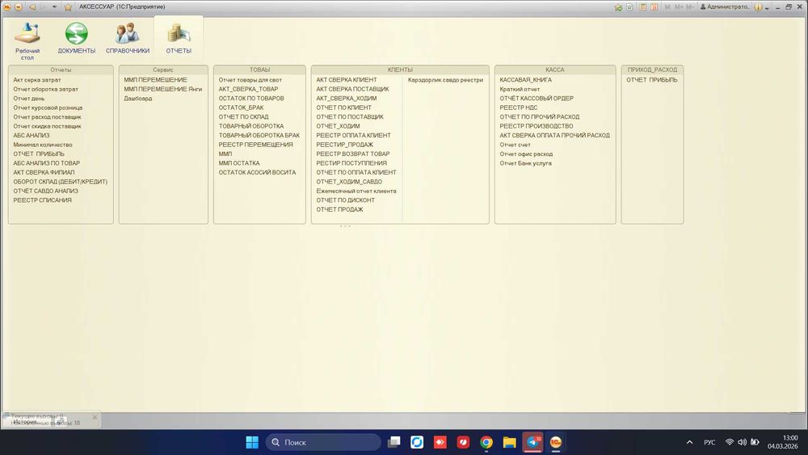Open the yellow info help icon
808x455 pixels.
click(758, 7)
